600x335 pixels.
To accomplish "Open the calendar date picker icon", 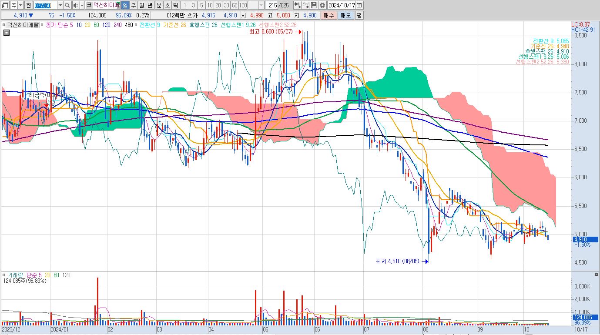I will point(359,5).
